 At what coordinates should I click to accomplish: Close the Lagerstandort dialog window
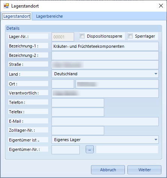coord(161,6)
